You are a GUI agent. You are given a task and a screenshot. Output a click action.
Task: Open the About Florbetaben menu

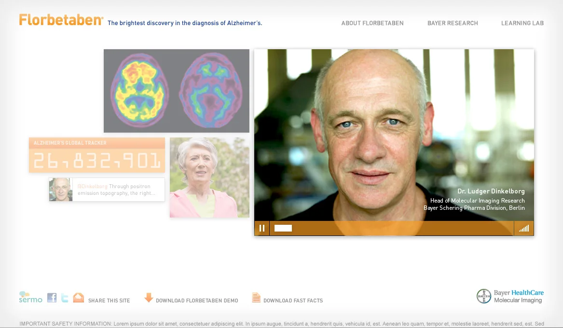click(372, 23)
